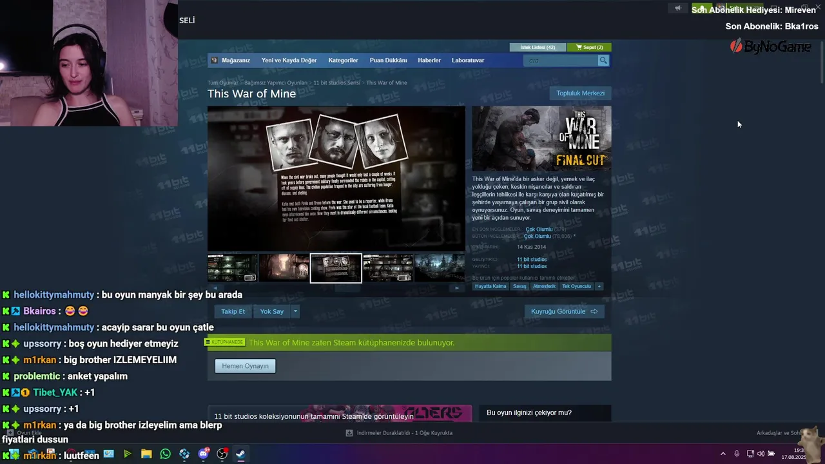Screen dimensions: 825x464
Task: Select fourth thumbnail with shelter rooms
Action: coord(388,267)
